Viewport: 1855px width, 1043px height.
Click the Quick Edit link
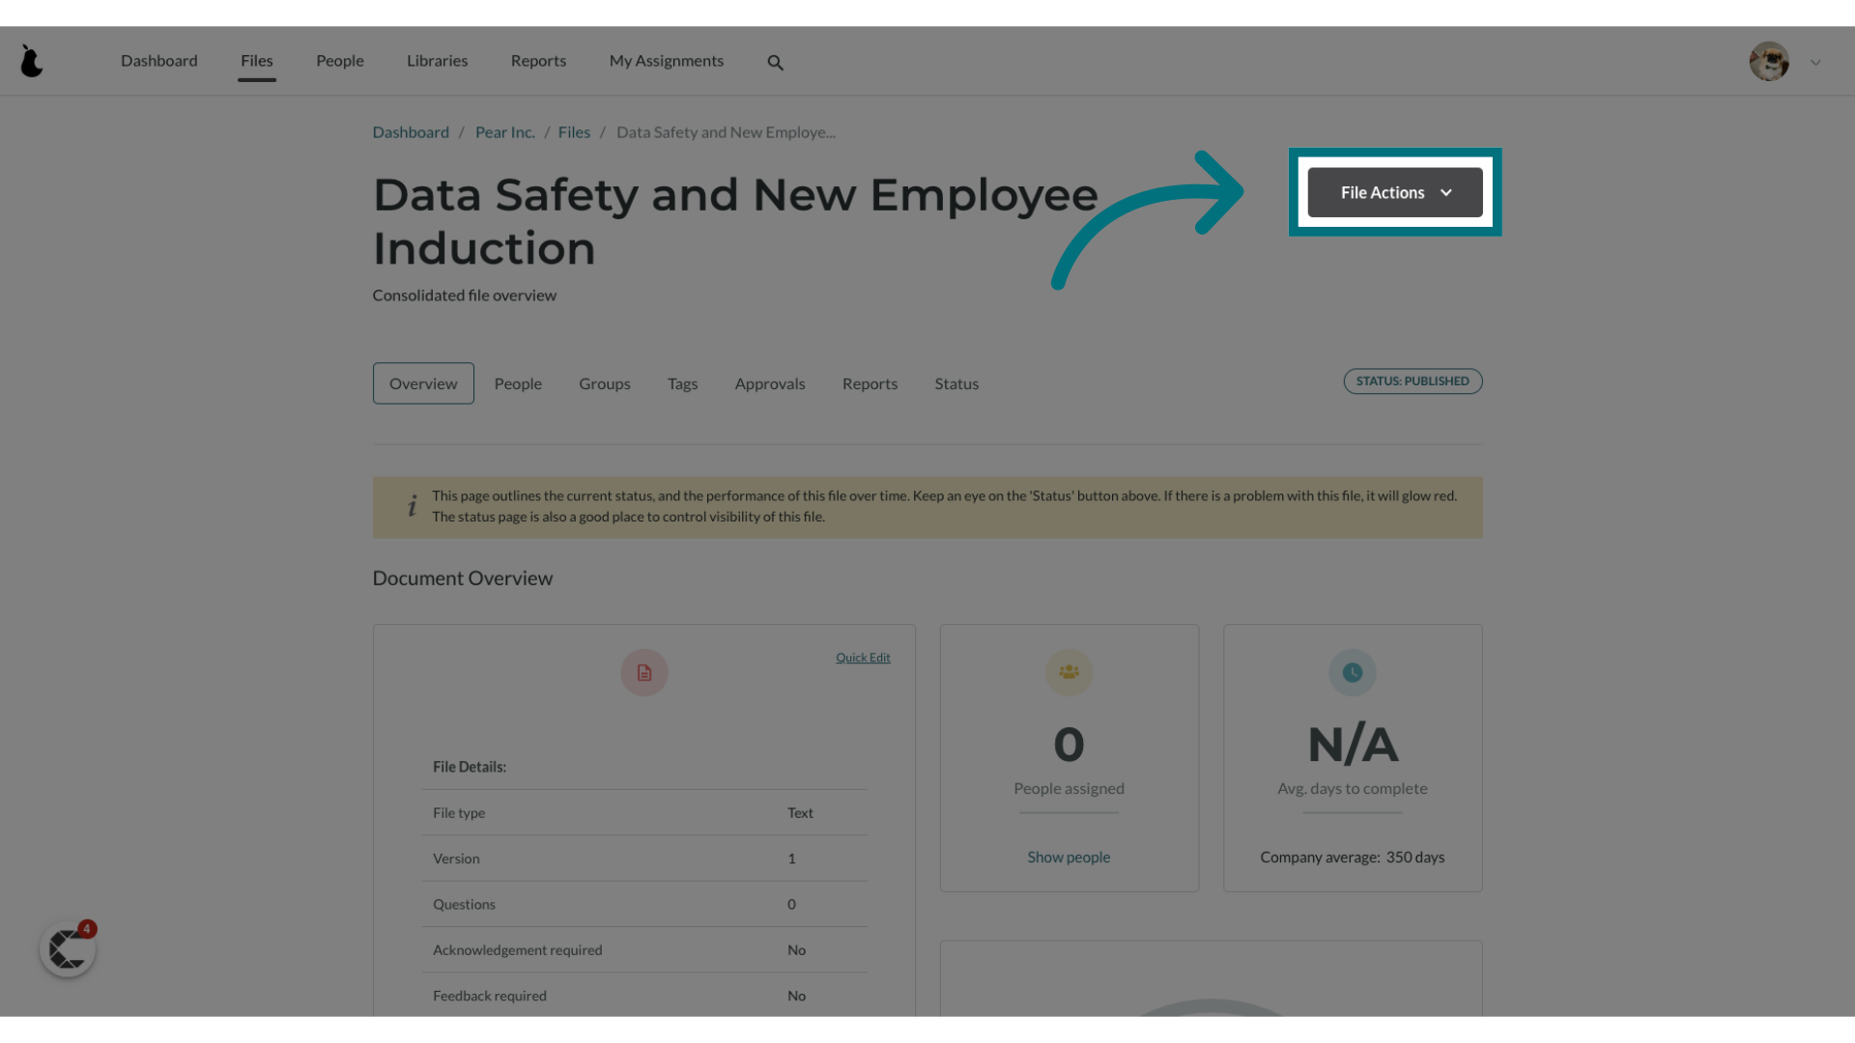863,656
